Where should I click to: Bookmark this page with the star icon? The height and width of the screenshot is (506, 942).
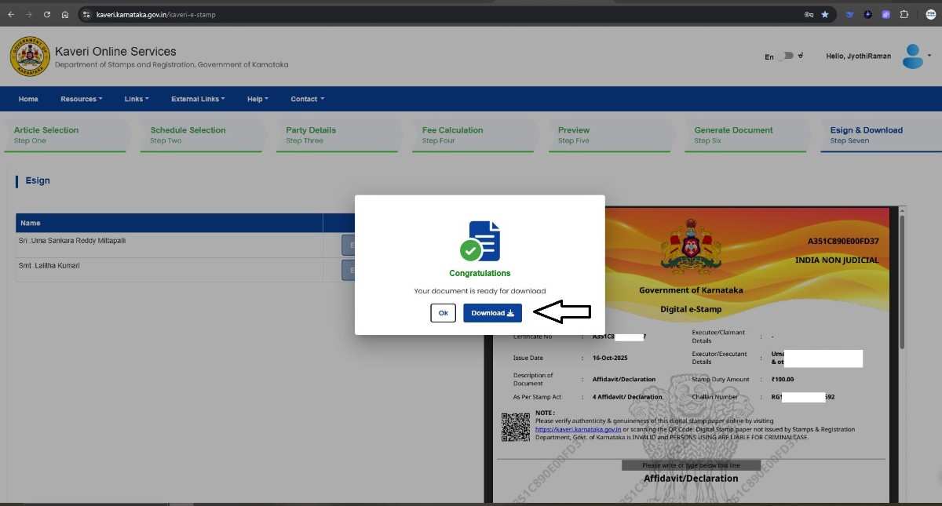825,14
